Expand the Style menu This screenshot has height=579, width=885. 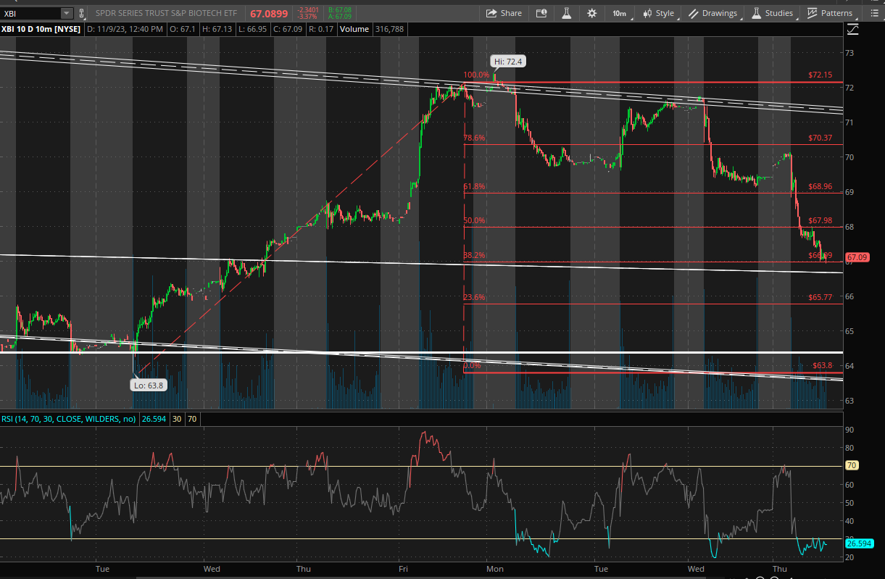[658, 13]
